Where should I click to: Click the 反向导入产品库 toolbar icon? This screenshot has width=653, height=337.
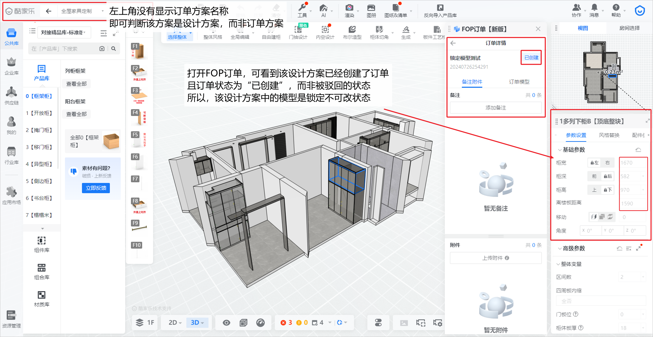point(440,8)
